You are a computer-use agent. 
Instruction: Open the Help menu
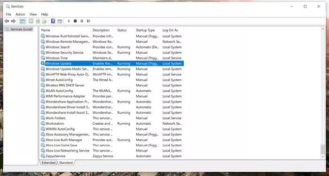tap(45, 14)
